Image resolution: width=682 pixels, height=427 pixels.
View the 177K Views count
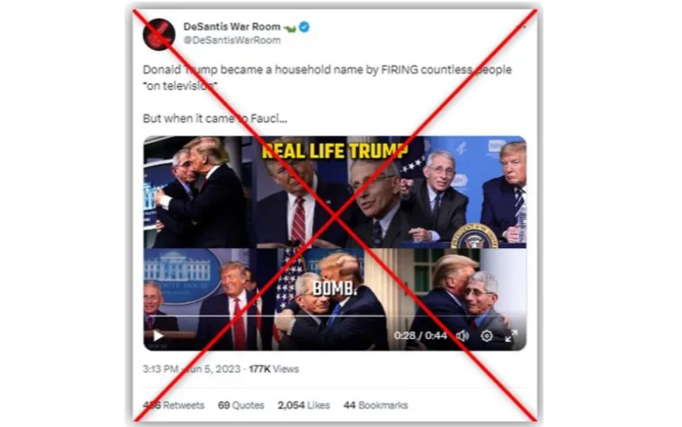tap(273, 369)
